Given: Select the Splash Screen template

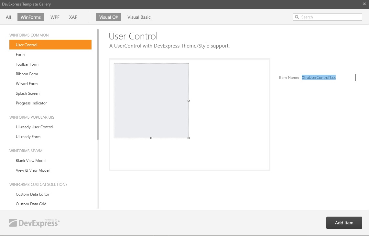Looking at the screenshot, I should [50, 93].
